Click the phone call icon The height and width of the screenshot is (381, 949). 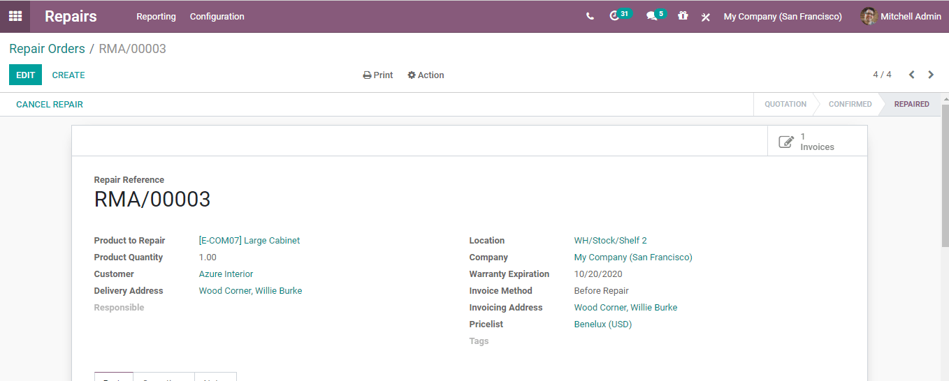590,16
